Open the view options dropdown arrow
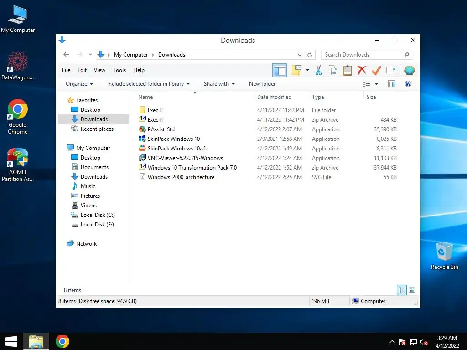The width and height of the screenshot is (467, 350). (x=376, y=84)
